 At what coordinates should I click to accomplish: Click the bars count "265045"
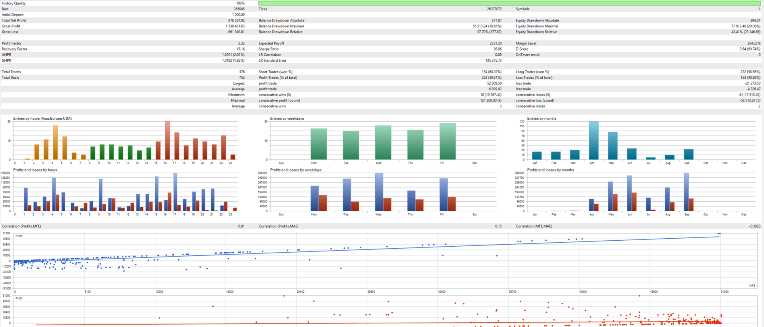pyautogui.click(x=239, y=9)
